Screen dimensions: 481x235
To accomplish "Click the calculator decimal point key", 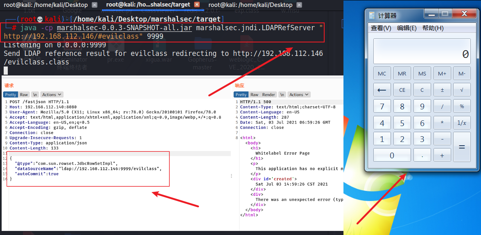I will pyautogui.click(x=422, y=155).
